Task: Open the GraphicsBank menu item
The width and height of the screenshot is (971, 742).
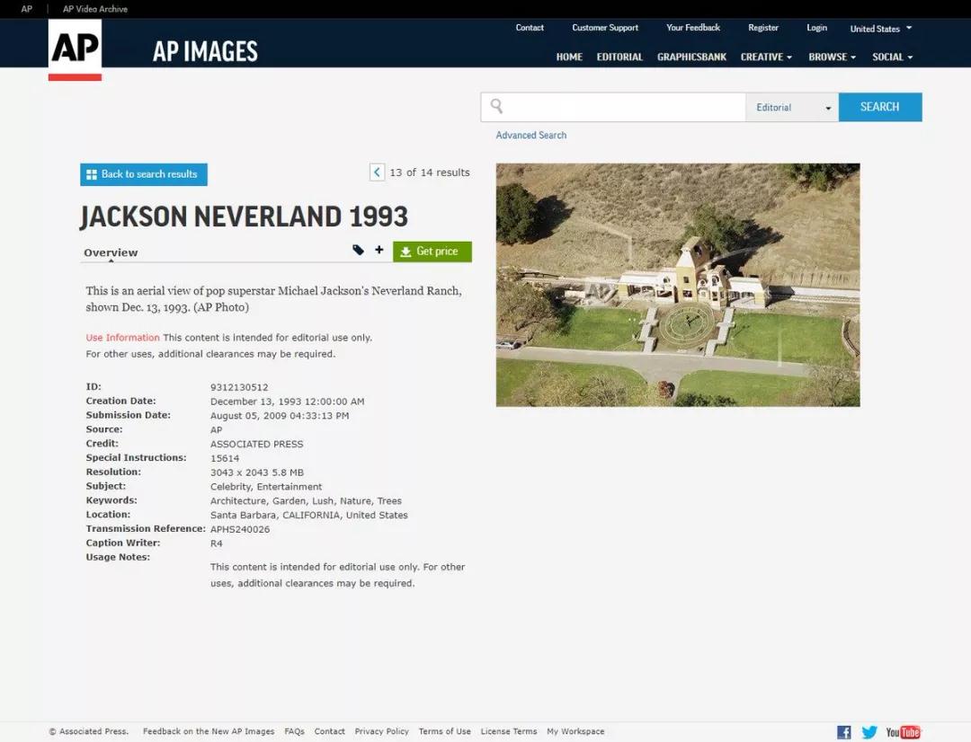Action: [691, 57]
